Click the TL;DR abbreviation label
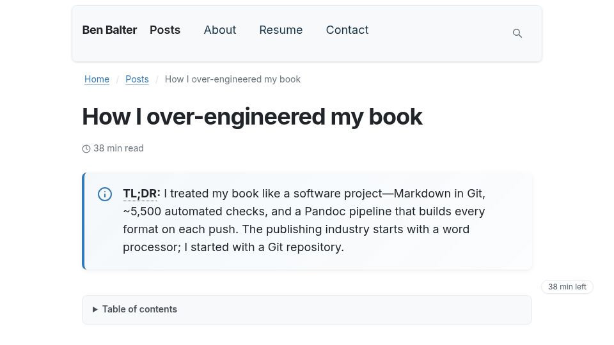The image size is (614, 345). click(x=140, y=194)
